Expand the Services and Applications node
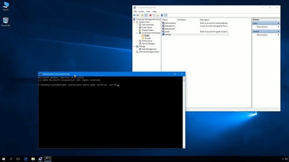 (135, 52)
